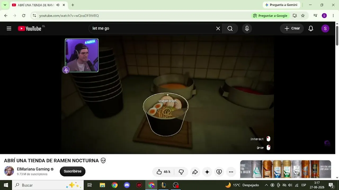
Task: Go to the YouTube home logo
Action: coord(30,28)
